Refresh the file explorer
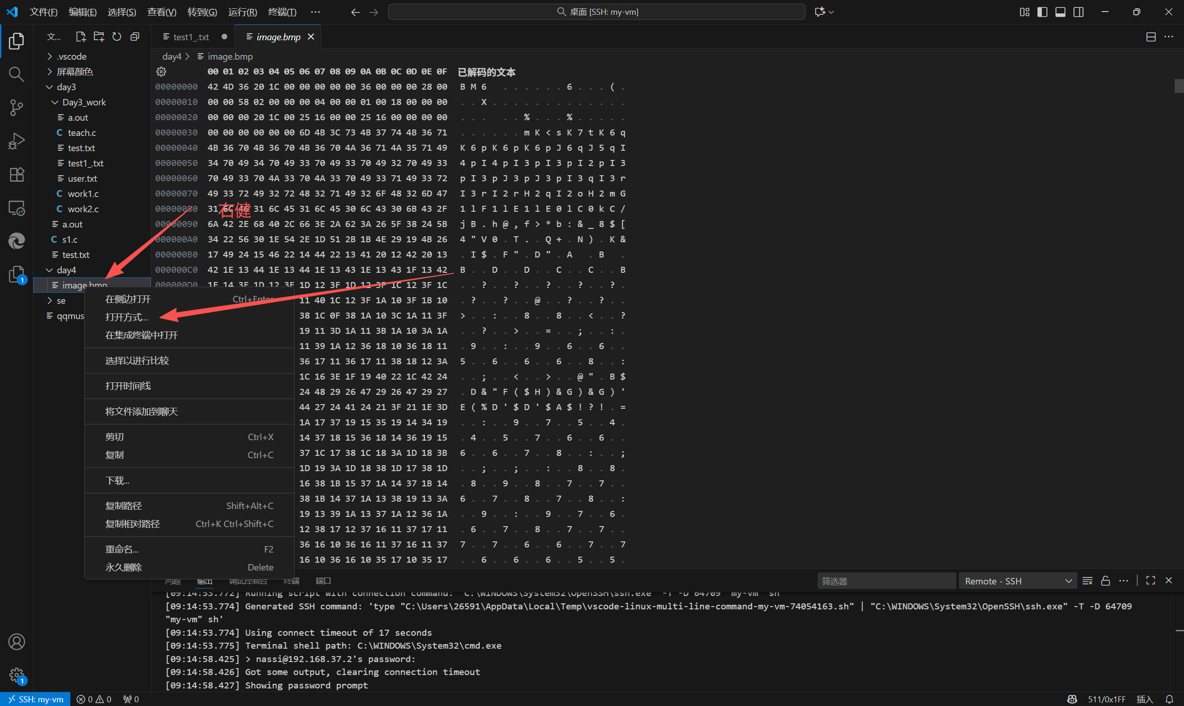1184x706 pixels. (x=117, y=37)
